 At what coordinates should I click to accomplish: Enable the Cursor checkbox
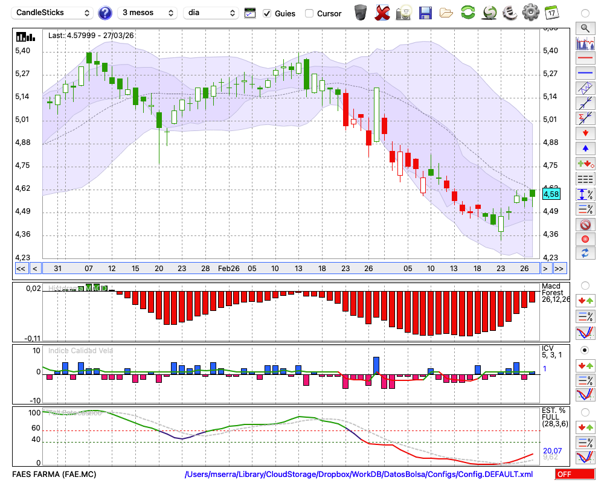[309, 13]
